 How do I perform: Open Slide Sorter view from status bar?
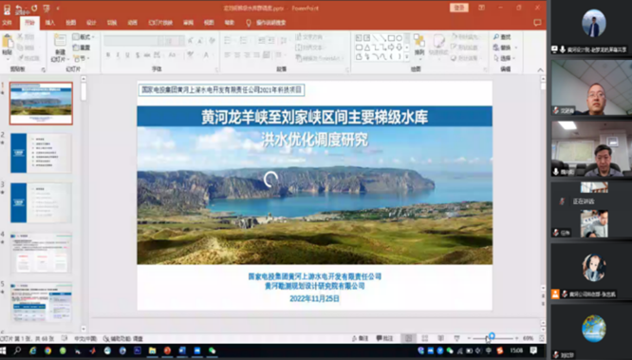(x=425, y=338)
